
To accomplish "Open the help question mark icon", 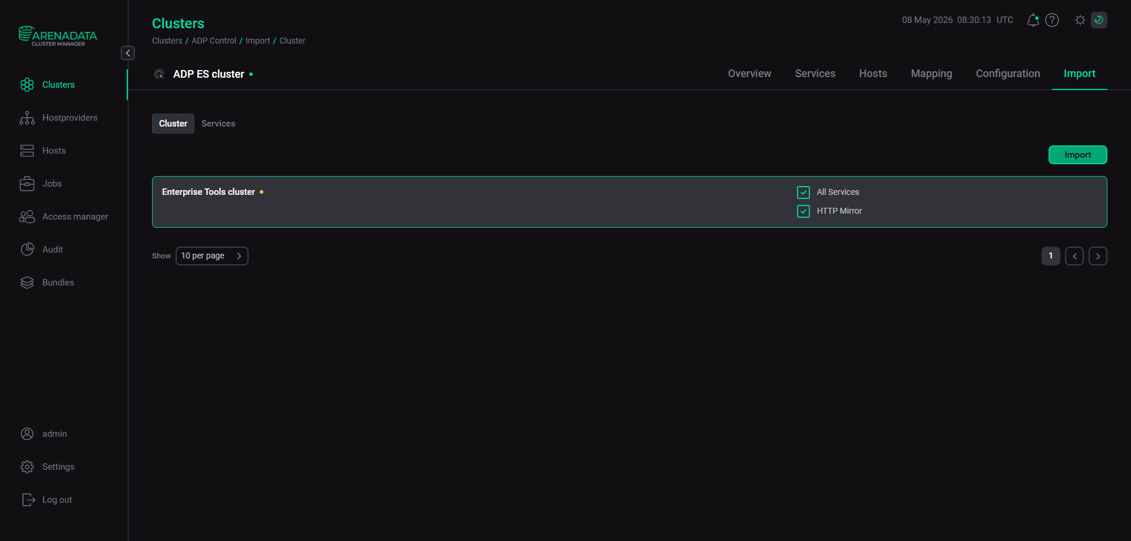I will (x=1052, y=20).
